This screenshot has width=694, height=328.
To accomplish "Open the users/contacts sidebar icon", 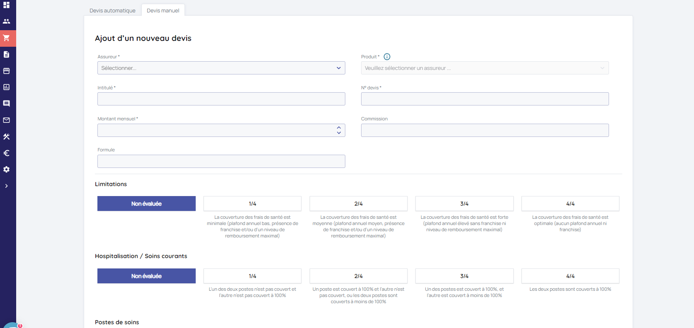I will click(x=7, y=22).
